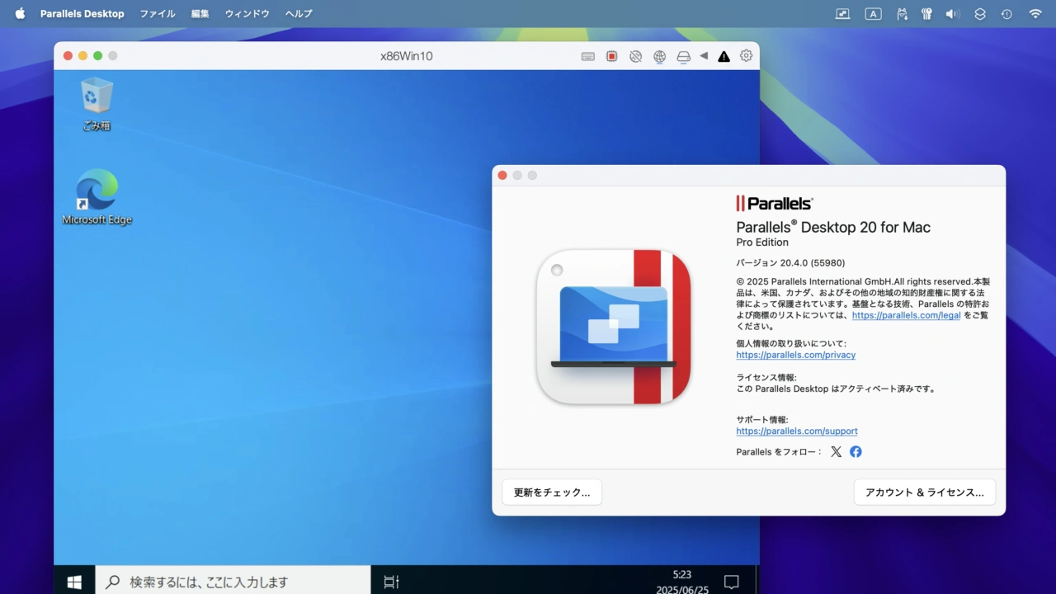Open Parallels on X (Twitter) icon
Viewport: 1056px width, 594px height.
836,451
